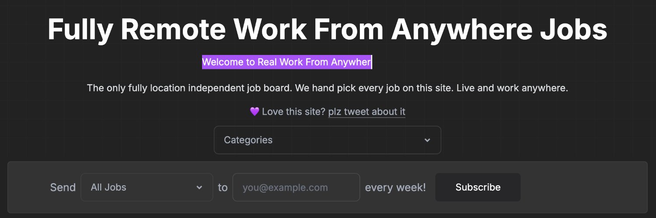Click the "We hand pick every job" sentence
This screenshot has height=218, width=656.
[374, 88]
